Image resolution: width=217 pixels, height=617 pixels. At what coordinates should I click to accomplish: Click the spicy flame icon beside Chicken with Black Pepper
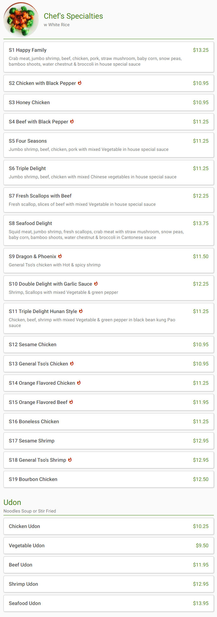(80, 83)
